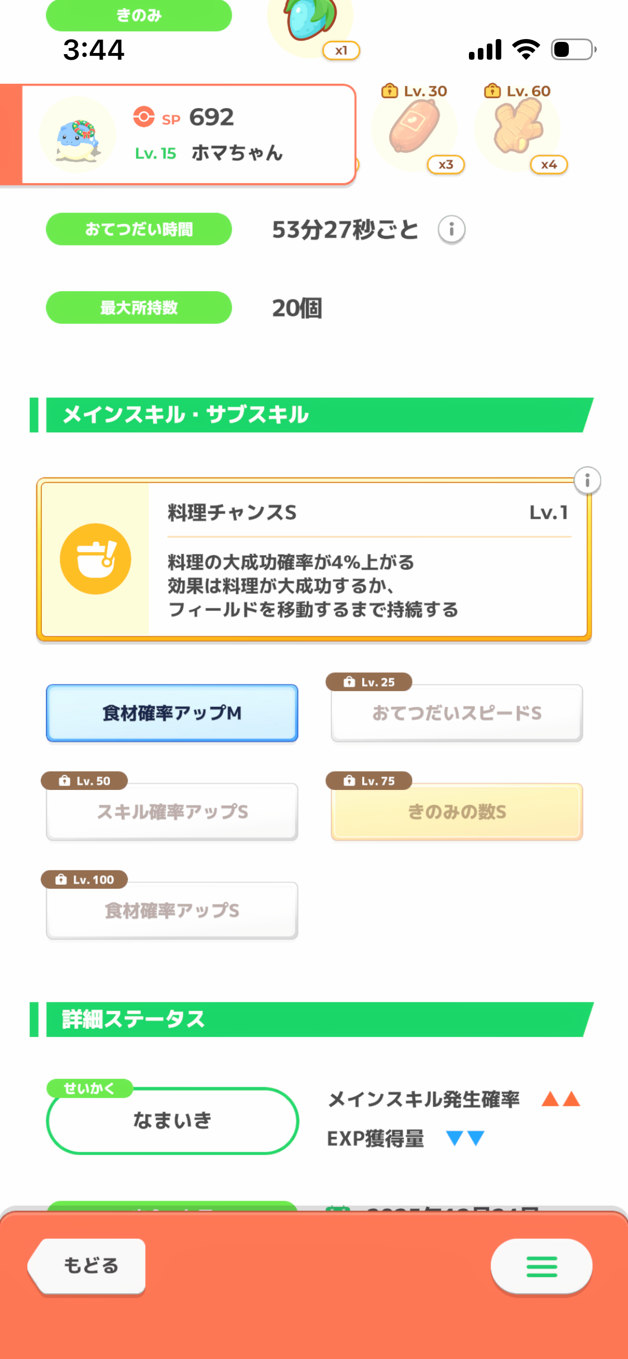Tap locked sub skill おてつだいスピードS

coord(457,713)
